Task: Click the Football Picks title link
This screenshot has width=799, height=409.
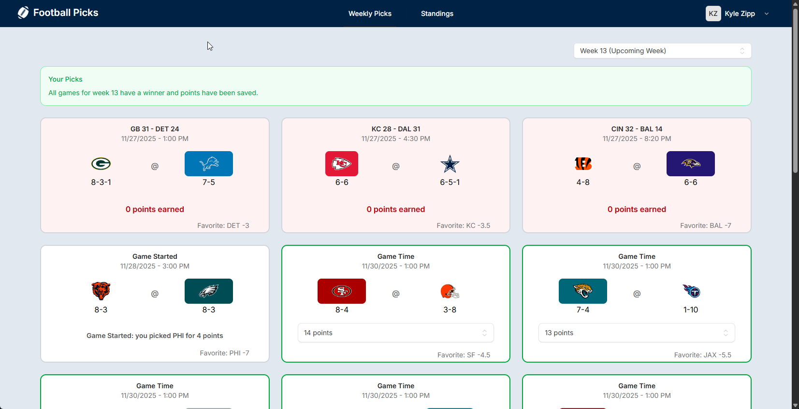Action: point(66,13)
